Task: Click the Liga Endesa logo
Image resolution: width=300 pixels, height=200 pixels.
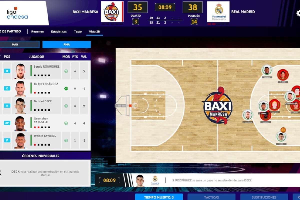Action: coord(16,13)
